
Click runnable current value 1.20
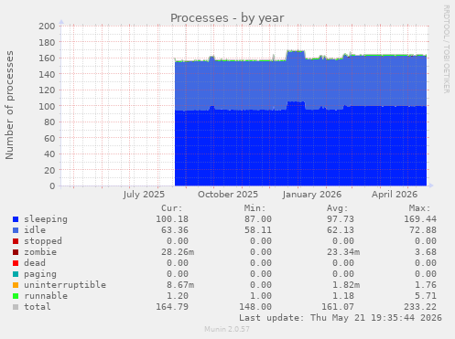coord(178,296)
